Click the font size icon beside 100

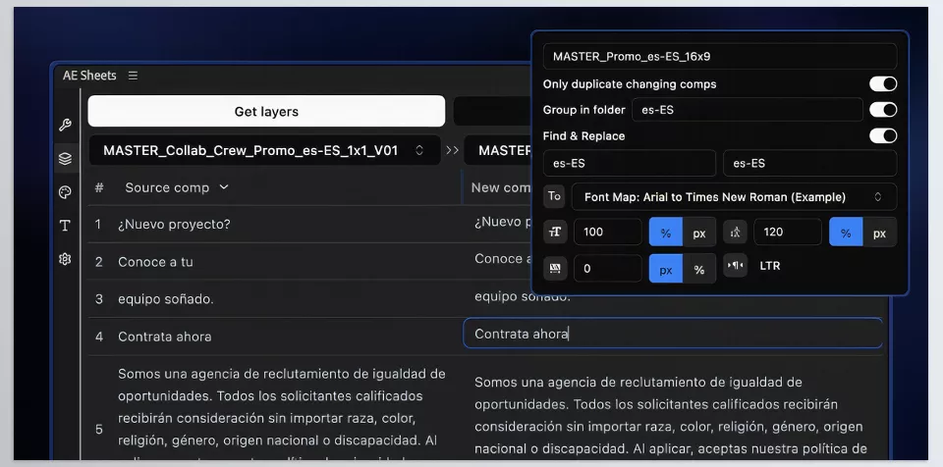tap(555, 232)
